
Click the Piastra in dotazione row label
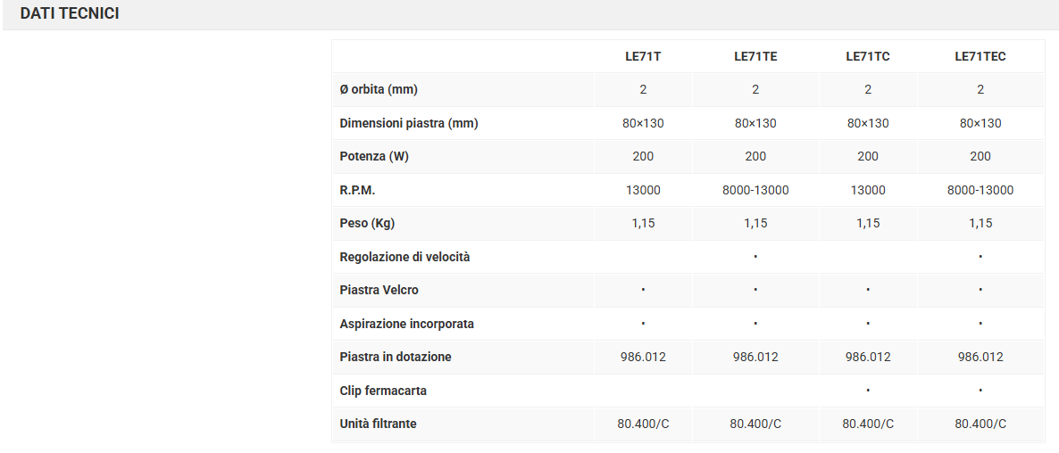[396, 357]
